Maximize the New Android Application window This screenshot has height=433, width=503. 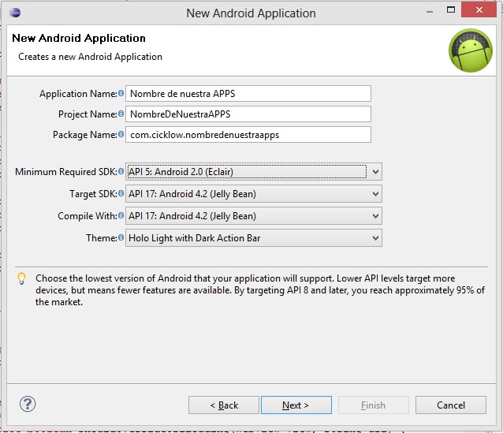(451, 10)
